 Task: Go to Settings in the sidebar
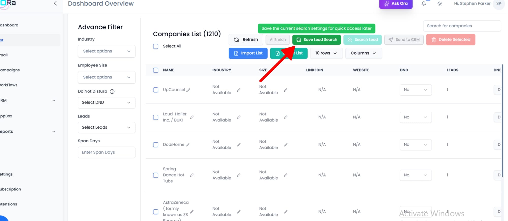tap(7, 174)
